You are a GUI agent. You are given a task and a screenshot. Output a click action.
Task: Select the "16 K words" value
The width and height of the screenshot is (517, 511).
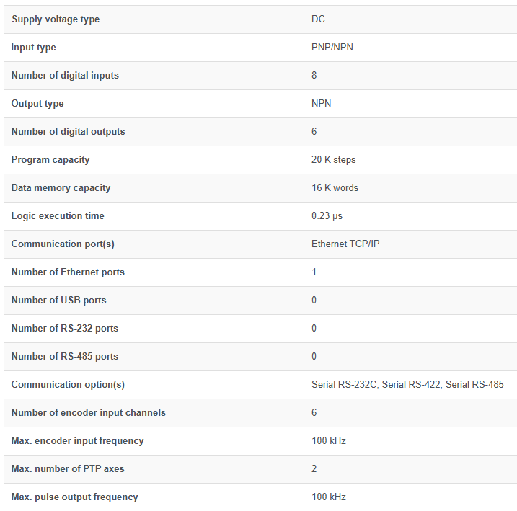coord(335,188)
